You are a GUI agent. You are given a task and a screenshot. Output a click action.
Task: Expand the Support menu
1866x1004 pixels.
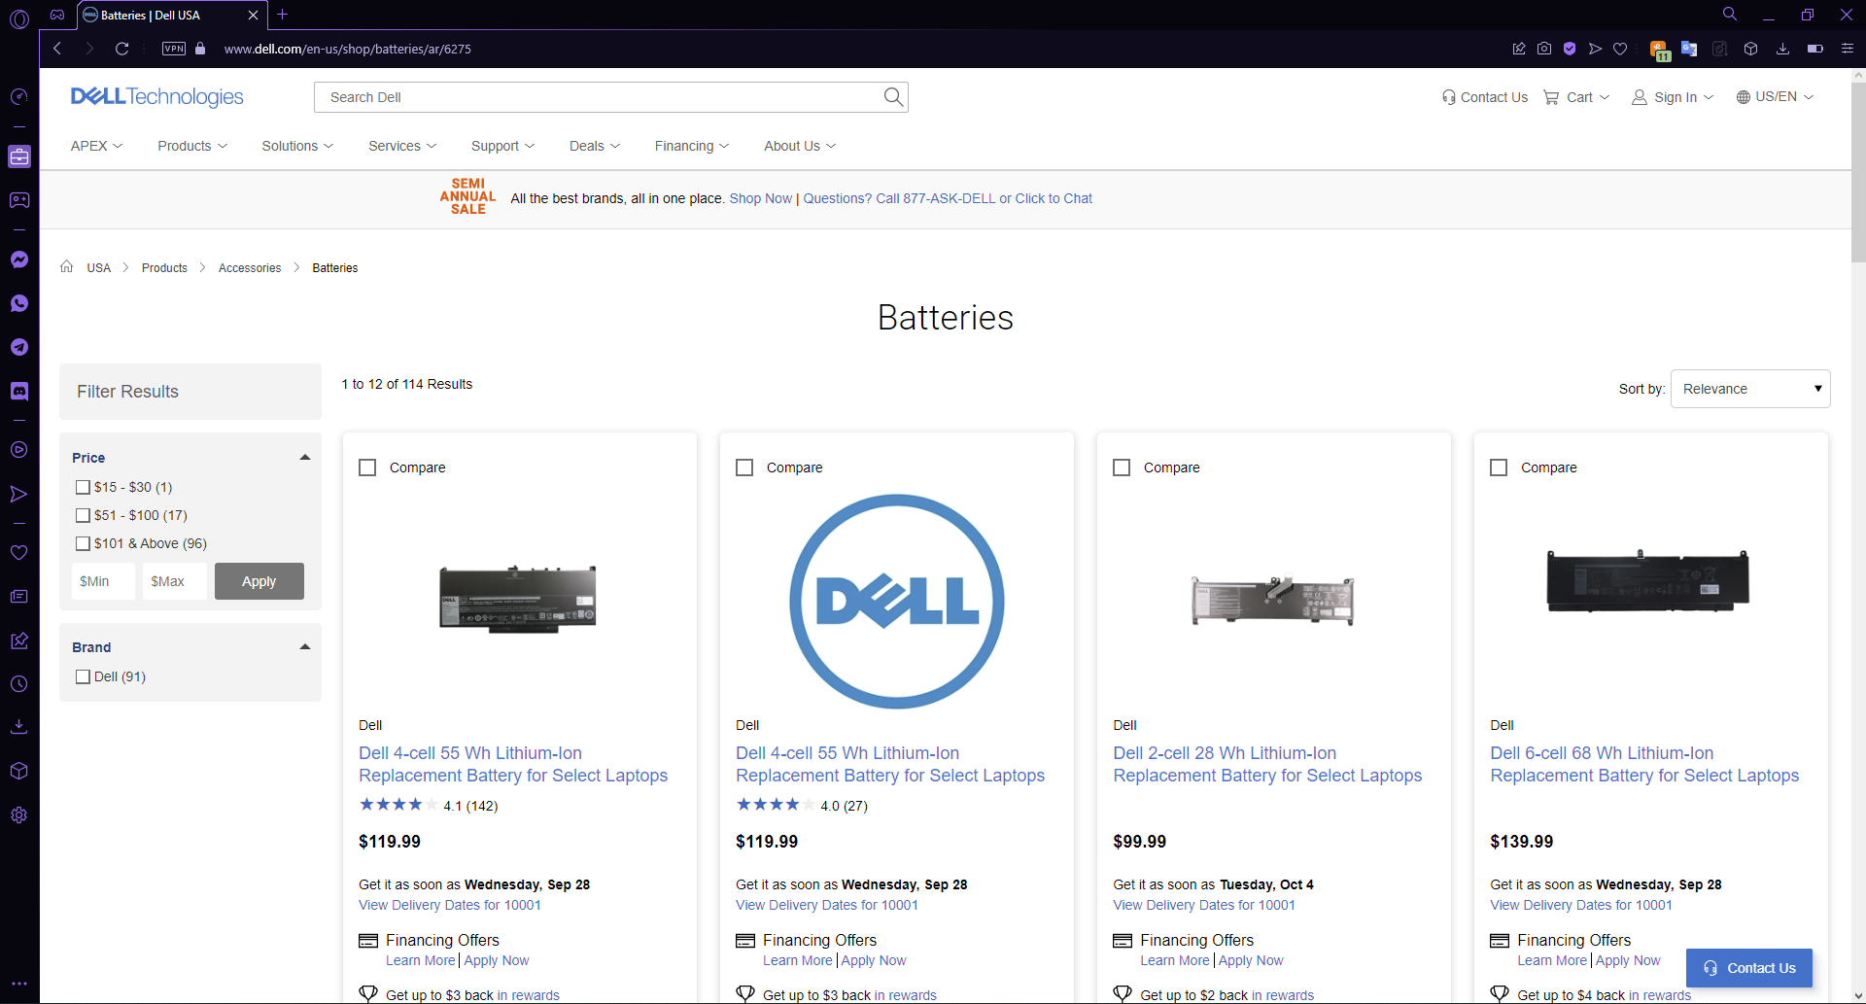502,146
